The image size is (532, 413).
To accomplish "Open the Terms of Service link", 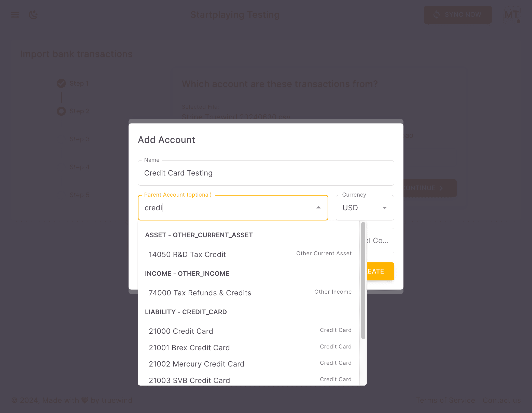I will (445, 400).
